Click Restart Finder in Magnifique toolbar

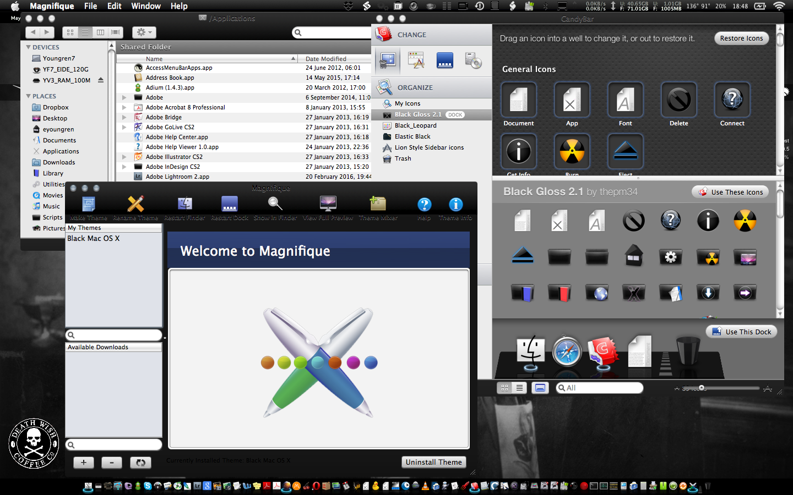click(185, 204)
